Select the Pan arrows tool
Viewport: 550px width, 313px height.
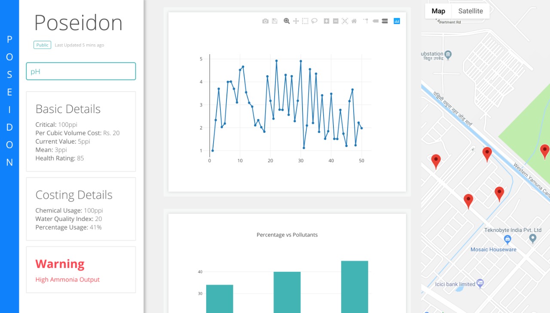[296, 21]
